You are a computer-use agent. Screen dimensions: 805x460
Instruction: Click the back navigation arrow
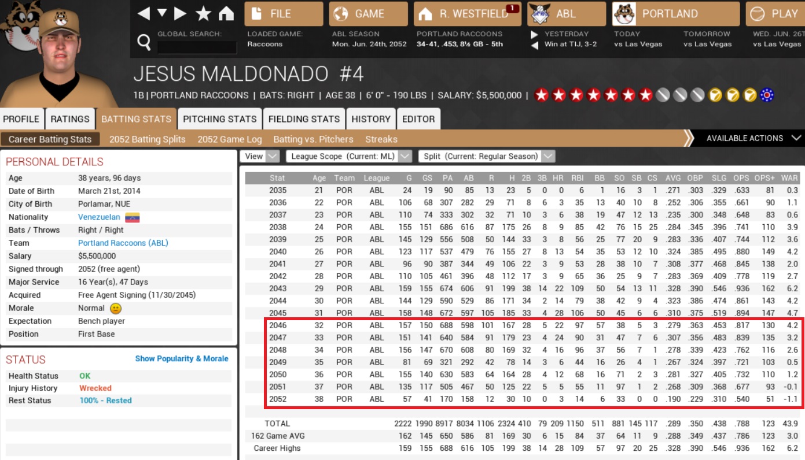pos(144,13)
